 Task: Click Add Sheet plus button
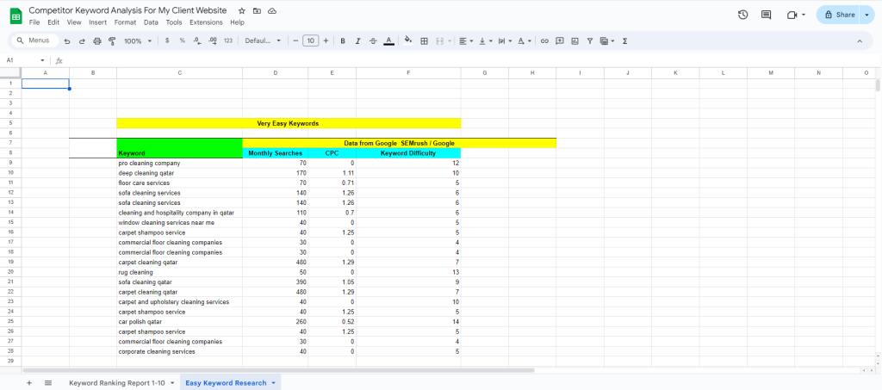pos(29,382)
